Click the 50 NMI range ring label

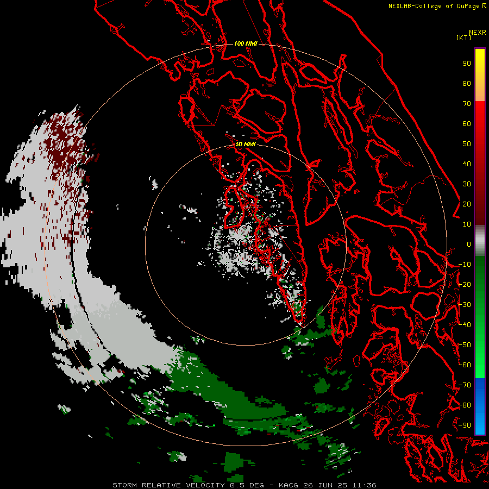click(246, 144)
